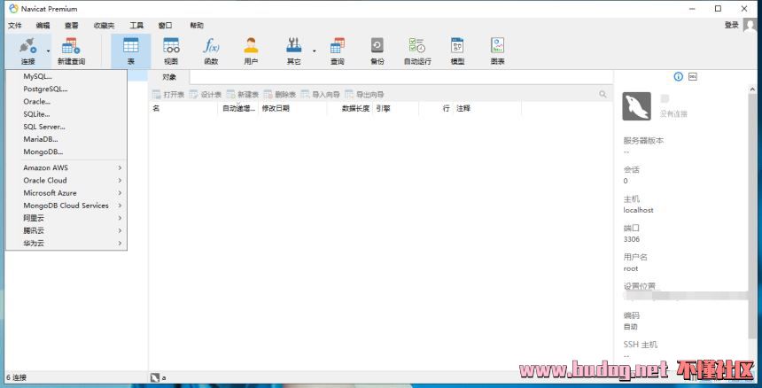Screen dimensions: 762x388
Task: Sort by the 数据长度 column header
Action: [350, 109]
